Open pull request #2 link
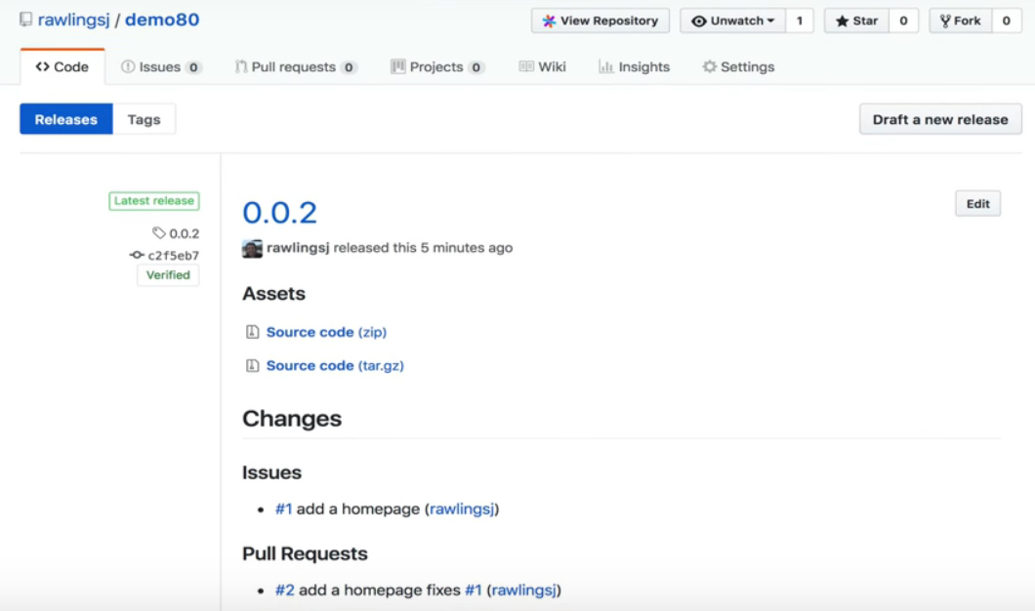1035x611 pixels. click(x=284, y=590)
